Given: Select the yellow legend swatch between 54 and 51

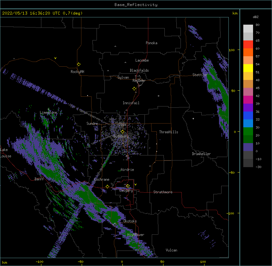Looking at the screenshot, I should pos(248,68).
